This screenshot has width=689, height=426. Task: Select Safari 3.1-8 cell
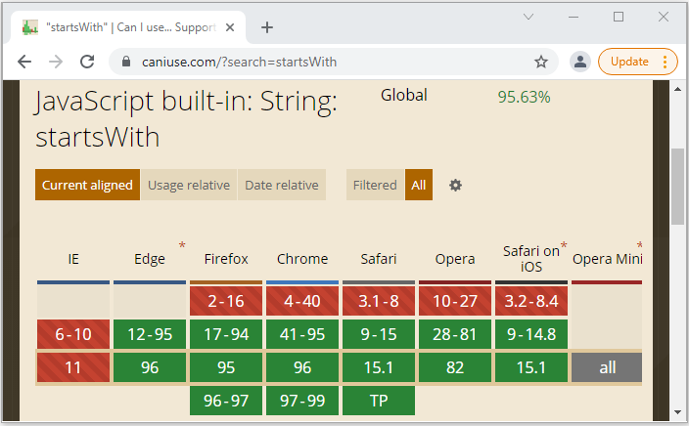click(x=379, y=301)
